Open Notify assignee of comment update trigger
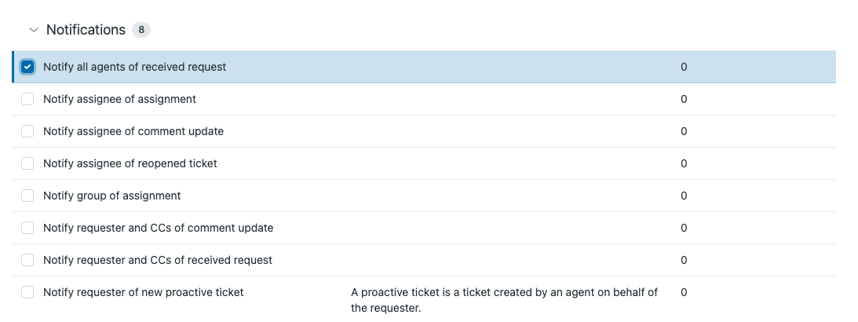858x322 pixels. (133, 131)
